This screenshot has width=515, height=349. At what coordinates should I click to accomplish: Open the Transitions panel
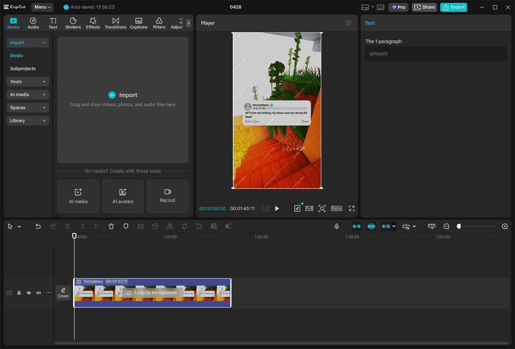click(x=115, y=23)
